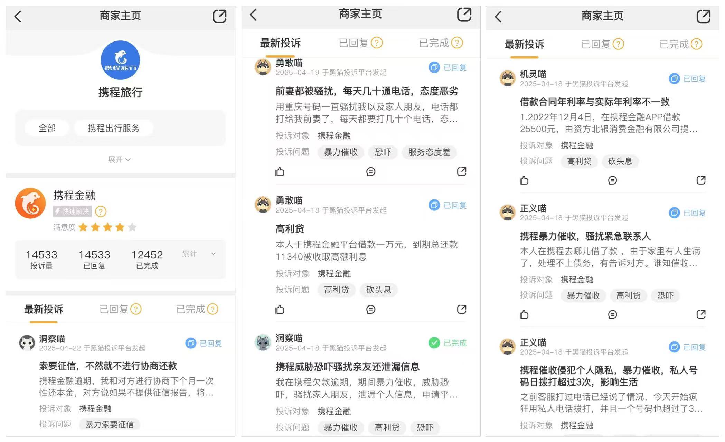Tap the 14533 投诉量 count
725x442 pixels.
(41, 259)
